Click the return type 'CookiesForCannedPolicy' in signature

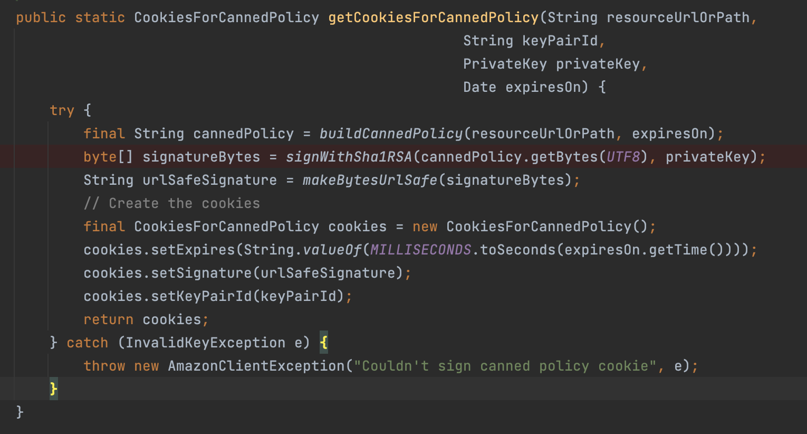tap(227, 17)
